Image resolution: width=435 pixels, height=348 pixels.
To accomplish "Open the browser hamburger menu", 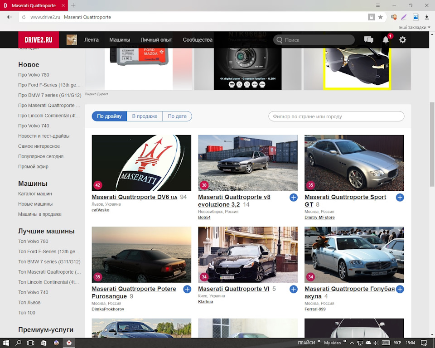I will tap(378, 5).
